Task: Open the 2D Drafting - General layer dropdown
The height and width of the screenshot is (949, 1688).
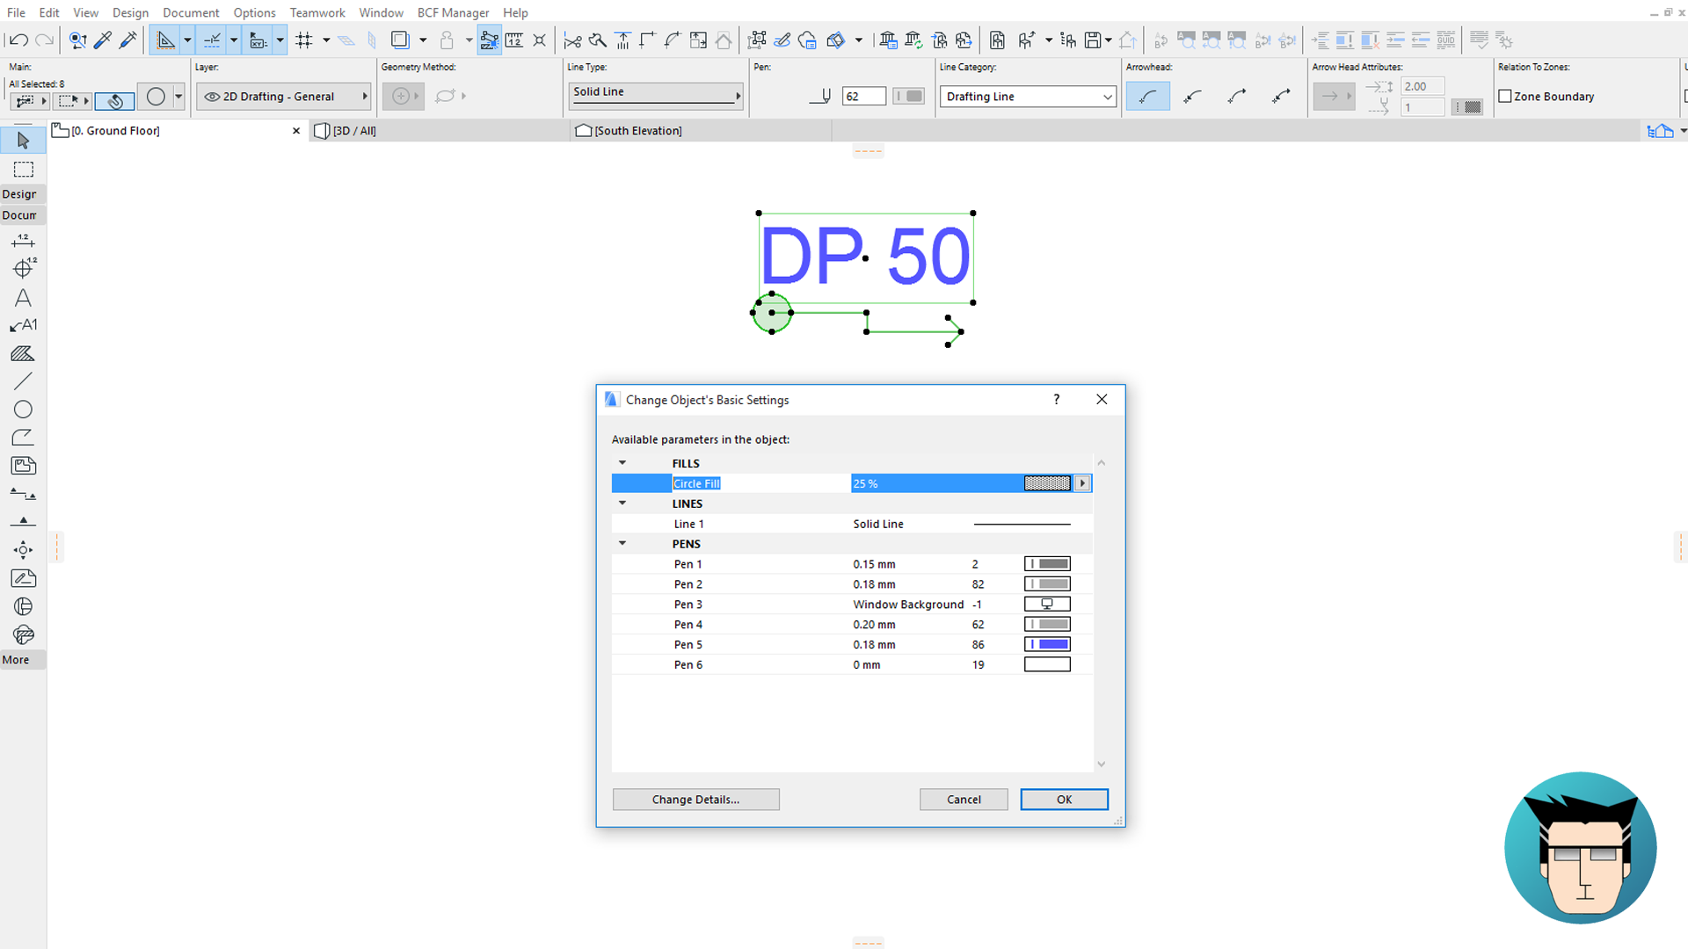Action: (283, 97)
